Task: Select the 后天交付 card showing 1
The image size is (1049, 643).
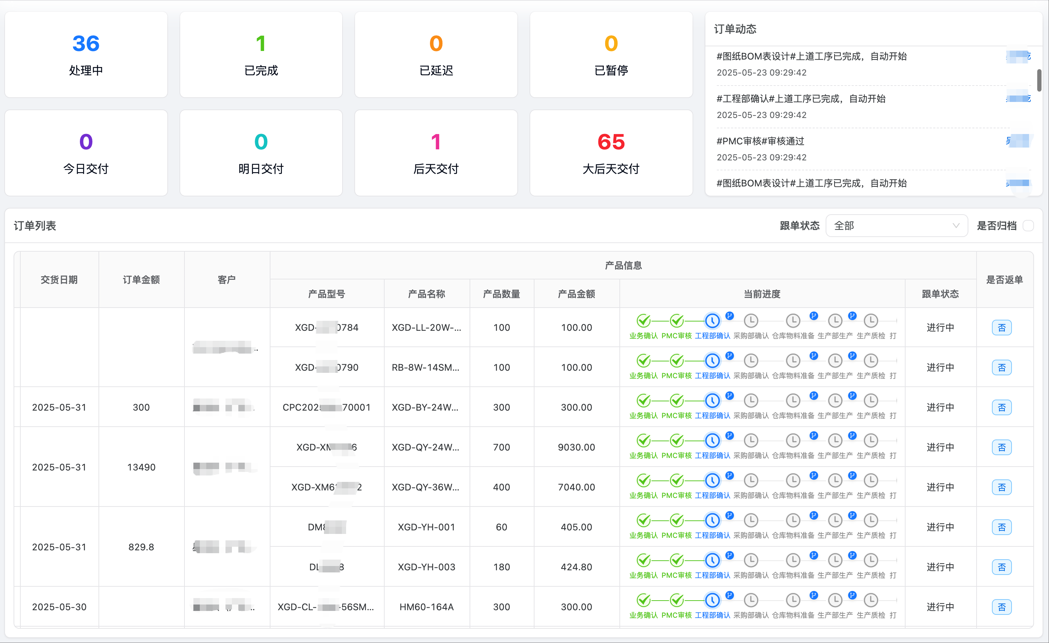Action: pyautogui.click(x=436, y=153)
